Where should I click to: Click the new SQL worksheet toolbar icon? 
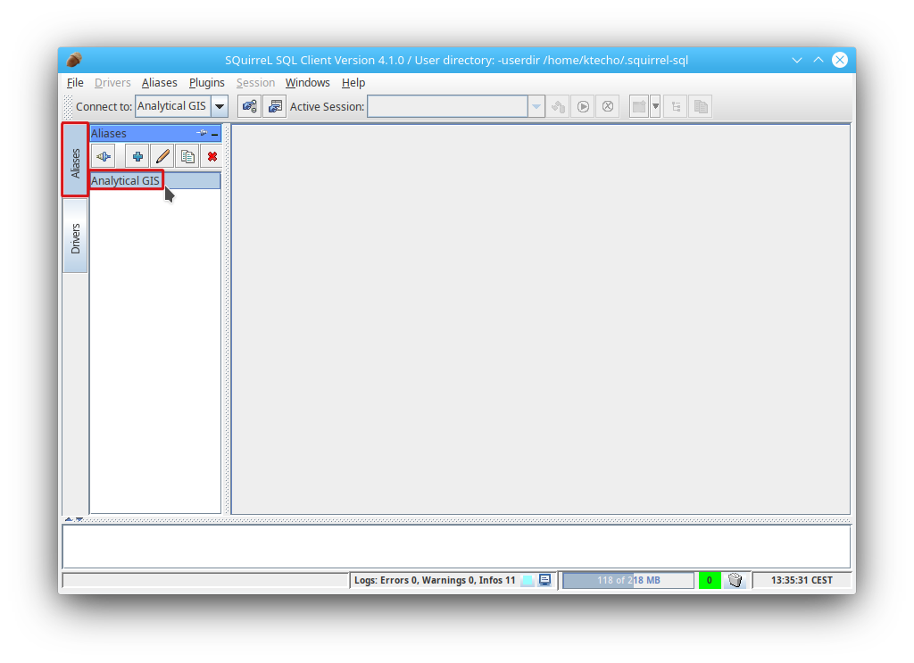tap(639, 106)
